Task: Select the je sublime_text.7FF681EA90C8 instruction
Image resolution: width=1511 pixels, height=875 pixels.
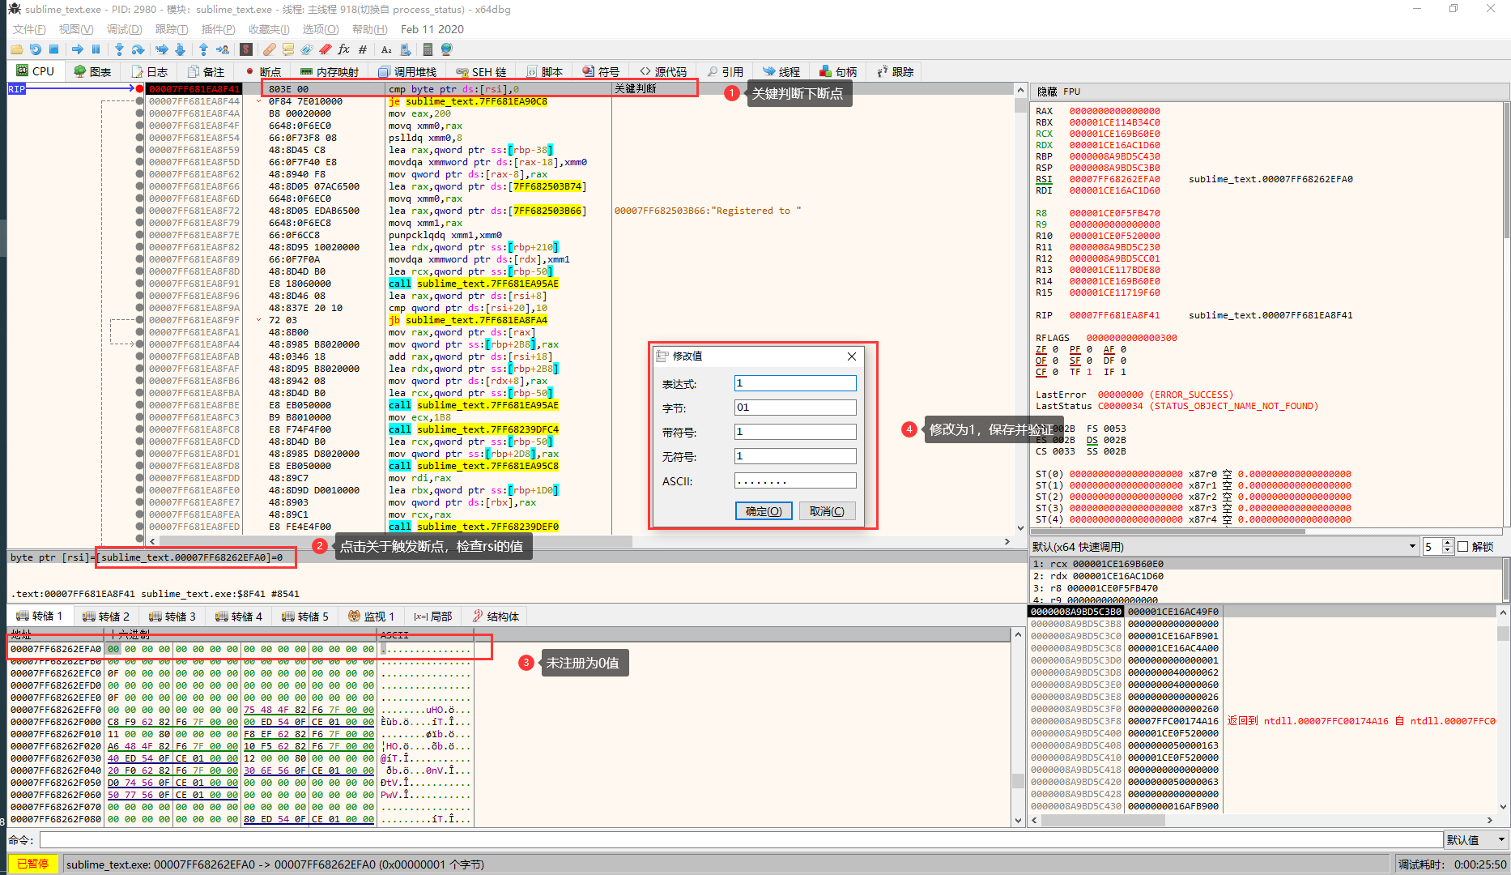Action: (x=467, y=101)
